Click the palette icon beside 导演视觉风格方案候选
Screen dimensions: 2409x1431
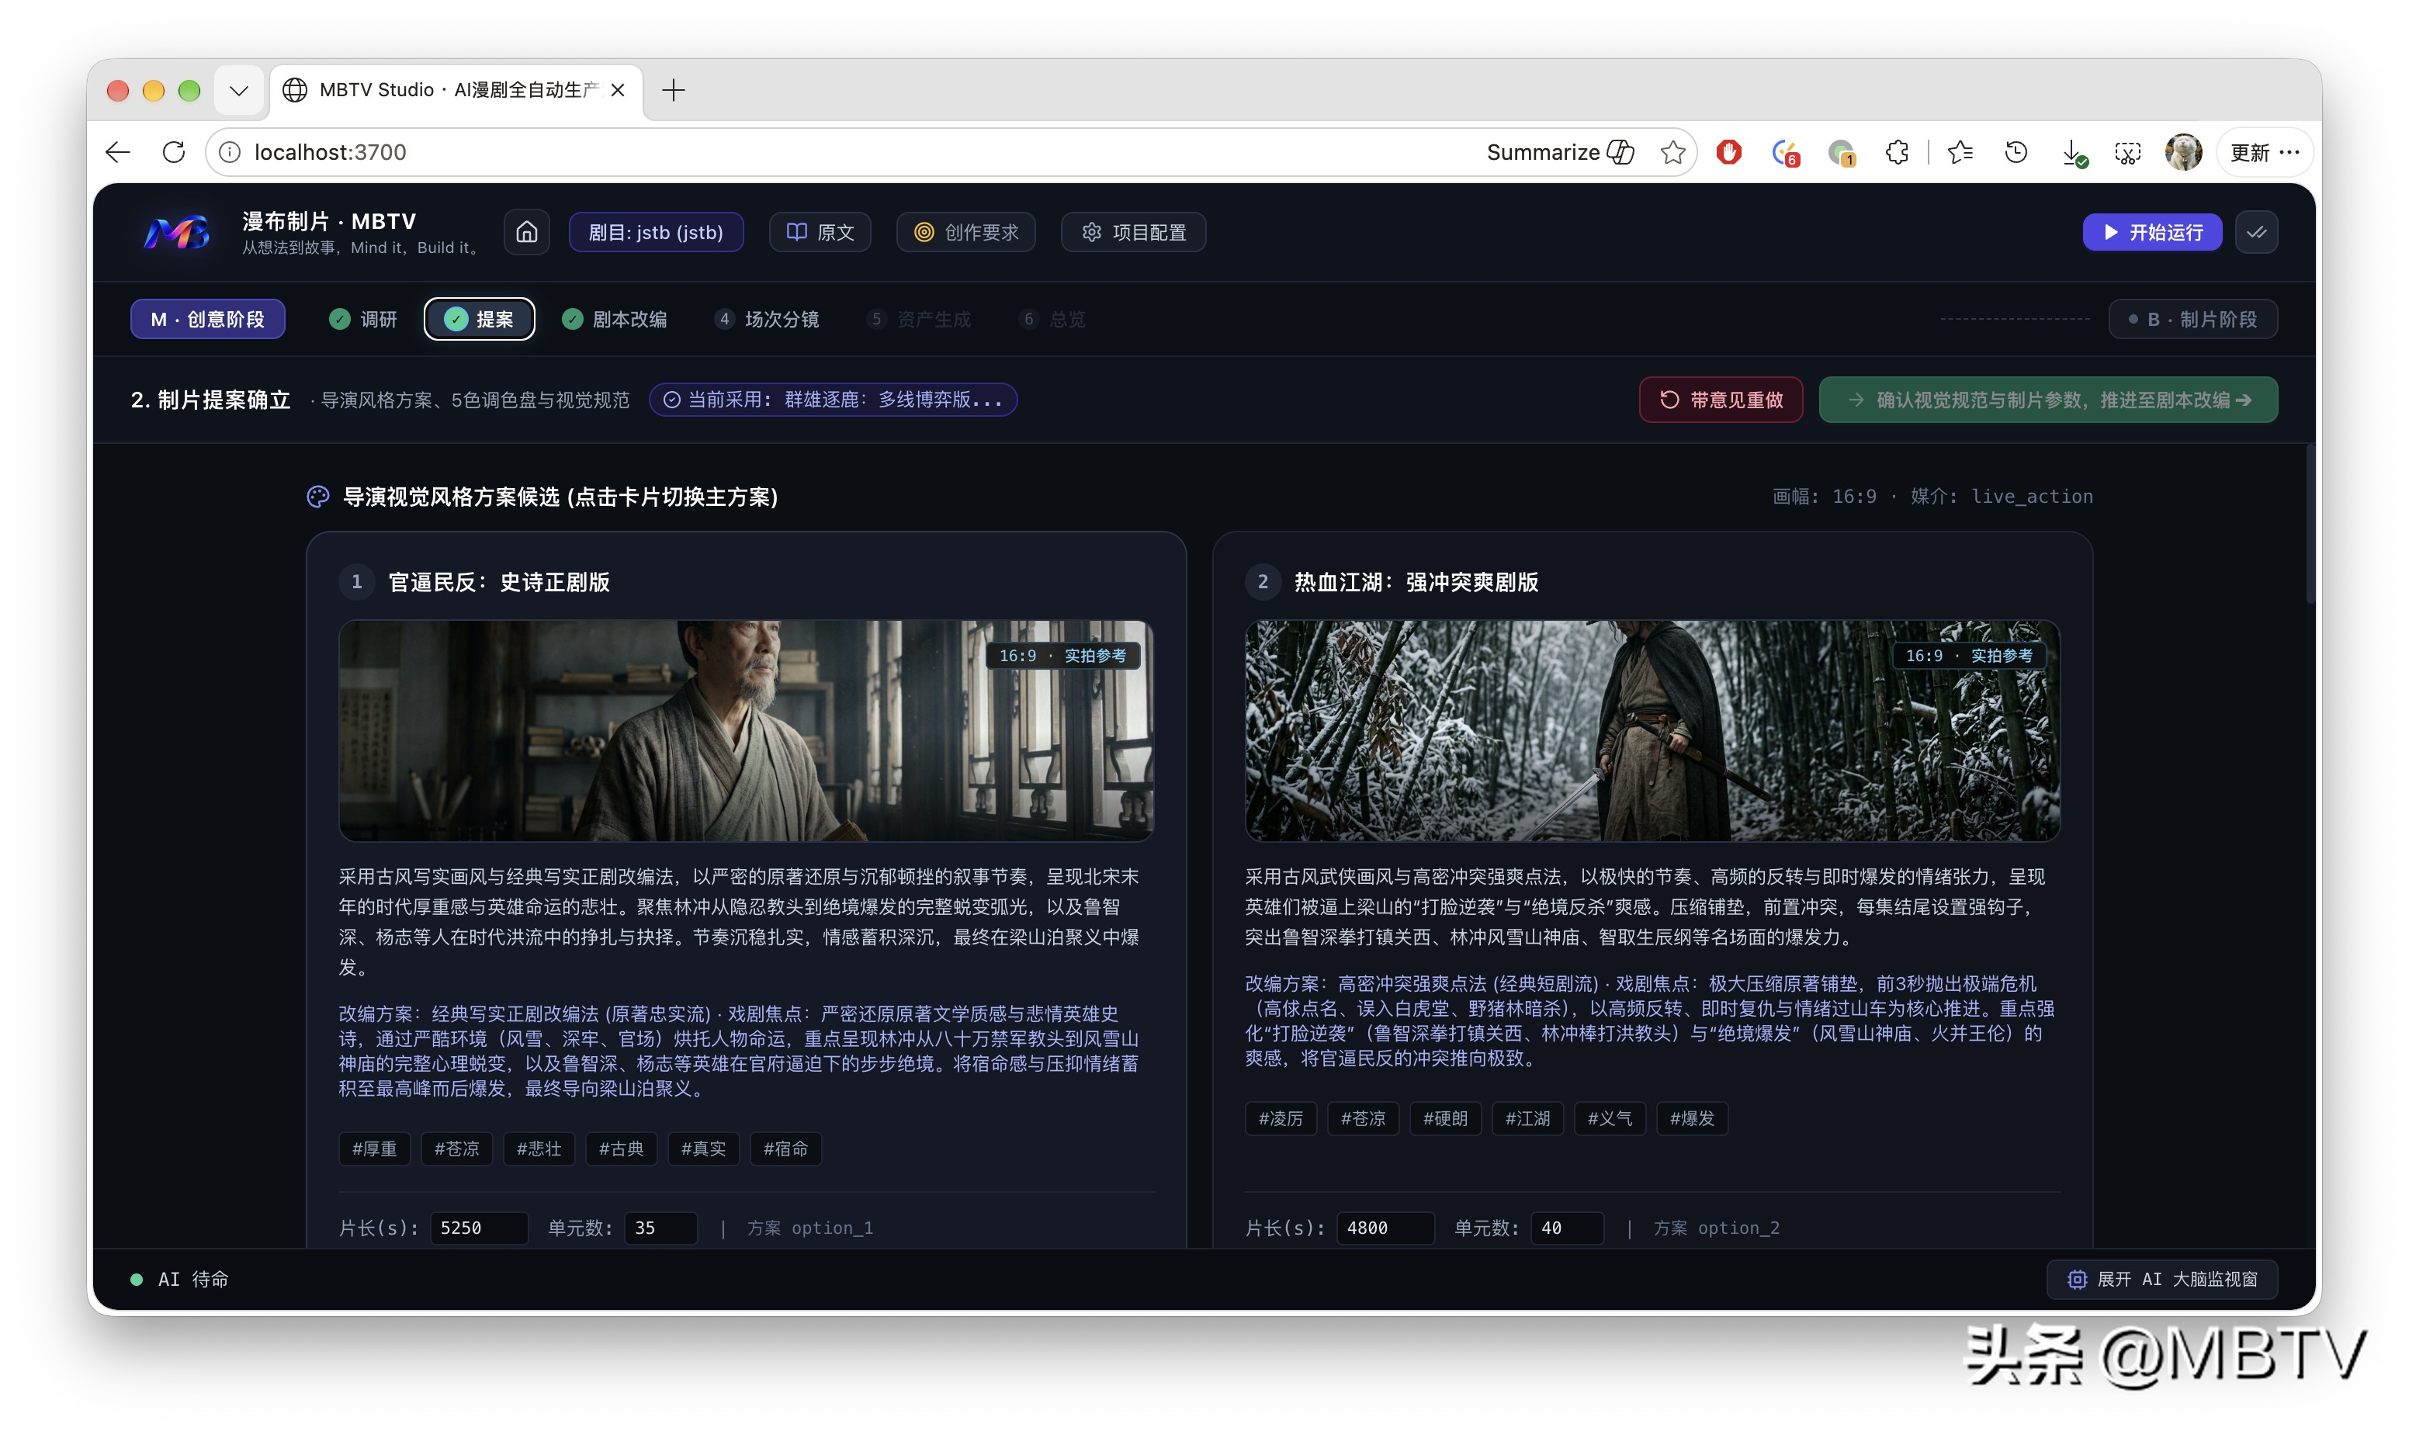coord(318,497)
